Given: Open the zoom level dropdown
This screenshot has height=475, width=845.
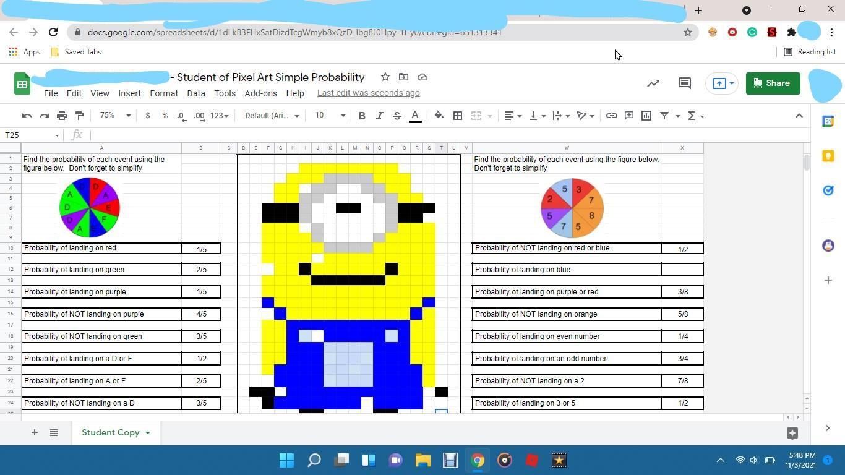Looking at the screenshot, I should [115, 116].
